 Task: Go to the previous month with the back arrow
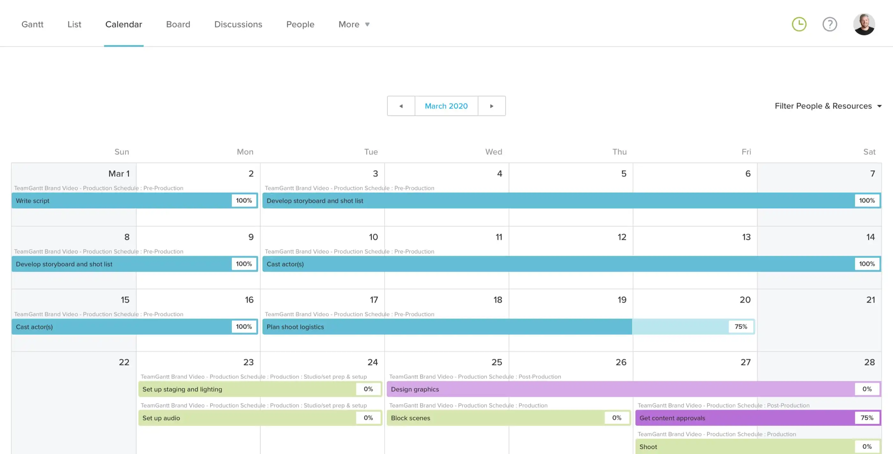(x=401, y=106)
